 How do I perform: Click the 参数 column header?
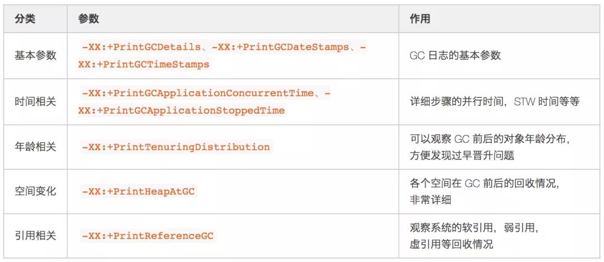[x=88, y=19]
